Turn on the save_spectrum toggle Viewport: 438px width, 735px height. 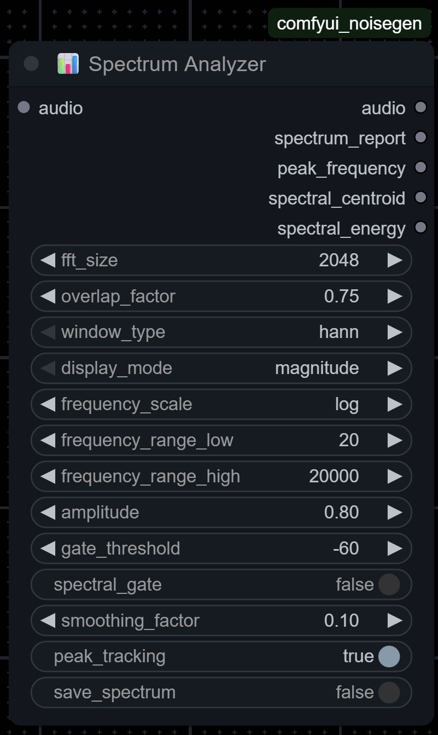[389, 692]
